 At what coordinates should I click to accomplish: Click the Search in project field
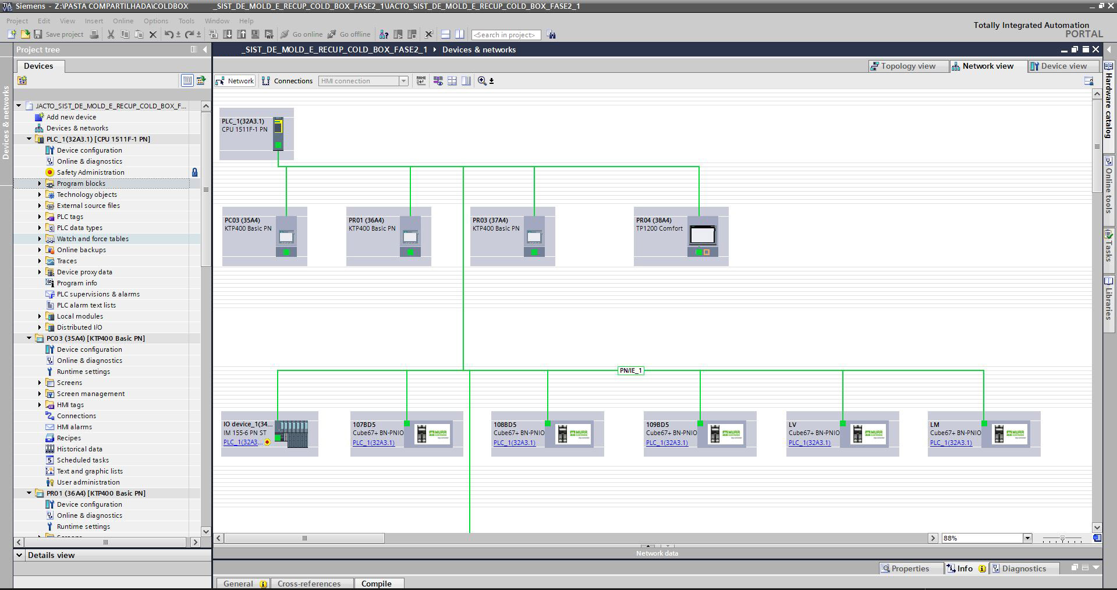[x=506, y=35]
